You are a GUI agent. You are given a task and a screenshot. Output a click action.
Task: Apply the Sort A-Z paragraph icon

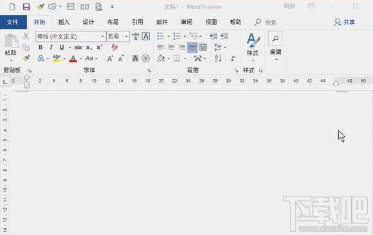point(218,58)
